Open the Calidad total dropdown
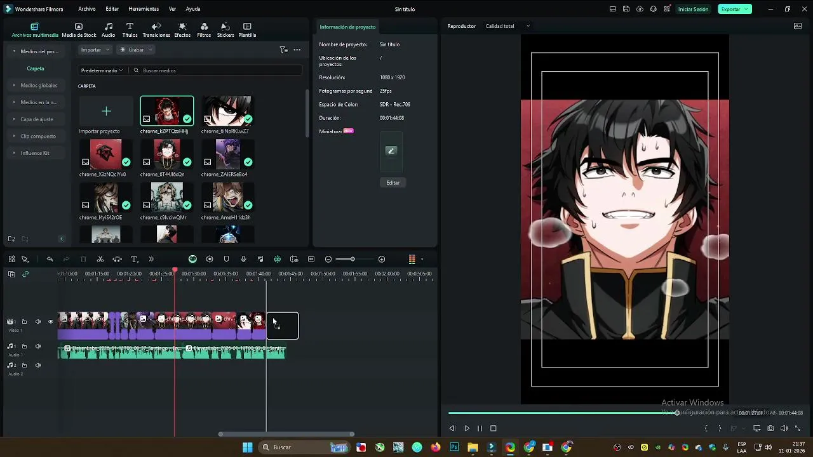The width and height of the screenshot is (813, 457). click(507, 26)
